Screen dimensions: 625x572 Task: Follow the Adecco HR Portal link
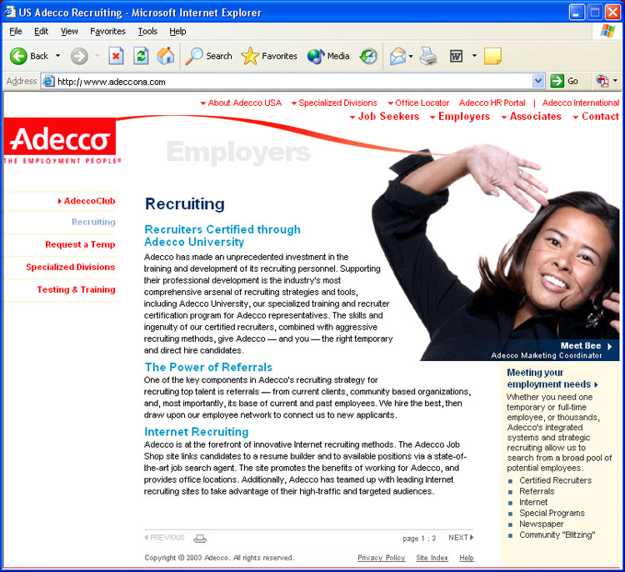(492, 103)
